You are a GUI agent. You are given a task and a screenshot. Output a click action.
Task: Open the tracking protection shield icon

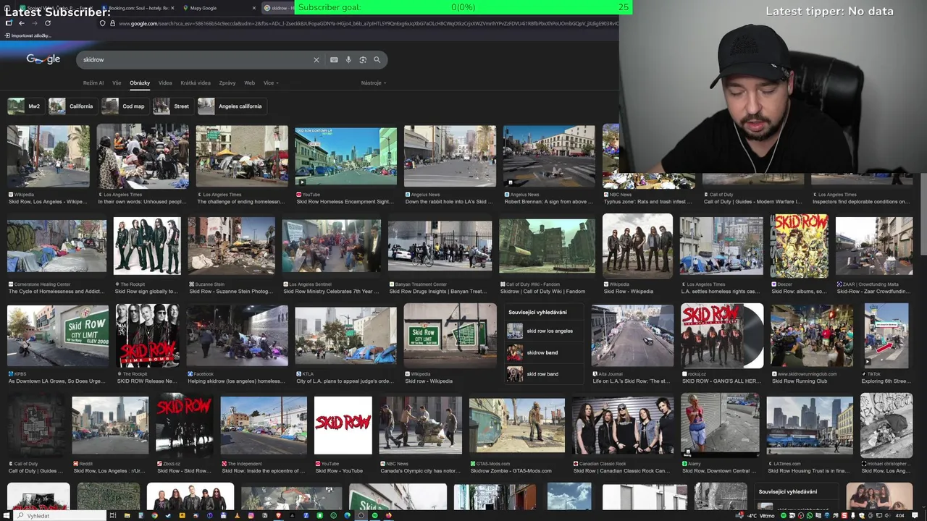(x=102, y=23)
